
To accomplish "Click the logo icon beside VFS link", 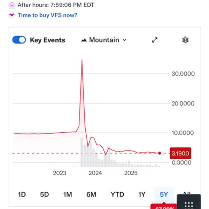I will coord(12,15).
